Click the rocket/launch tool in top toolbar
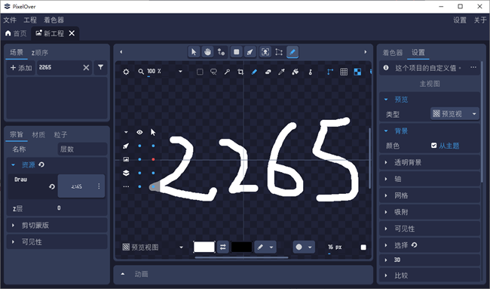 point(250,52)
